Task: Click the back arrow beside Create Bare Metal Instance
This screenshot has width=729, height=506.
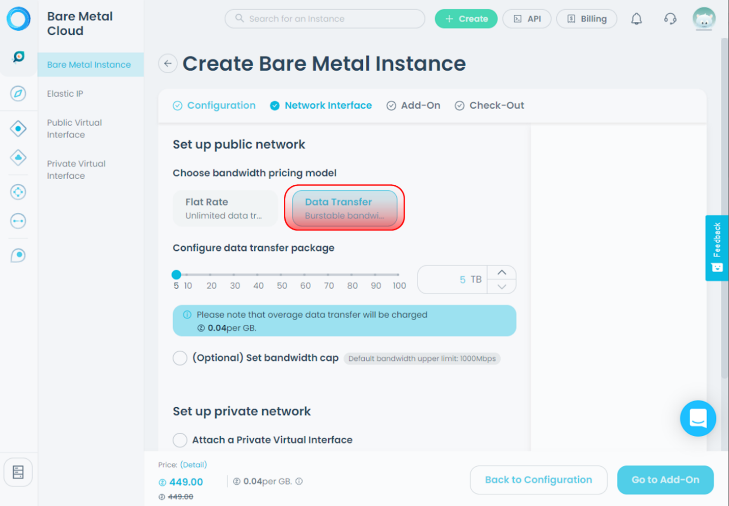Action: point(168,63)
